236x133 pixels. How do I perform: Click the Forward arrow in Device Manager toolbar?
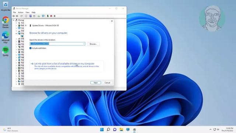pyautogui.click(x=17, y=16)
